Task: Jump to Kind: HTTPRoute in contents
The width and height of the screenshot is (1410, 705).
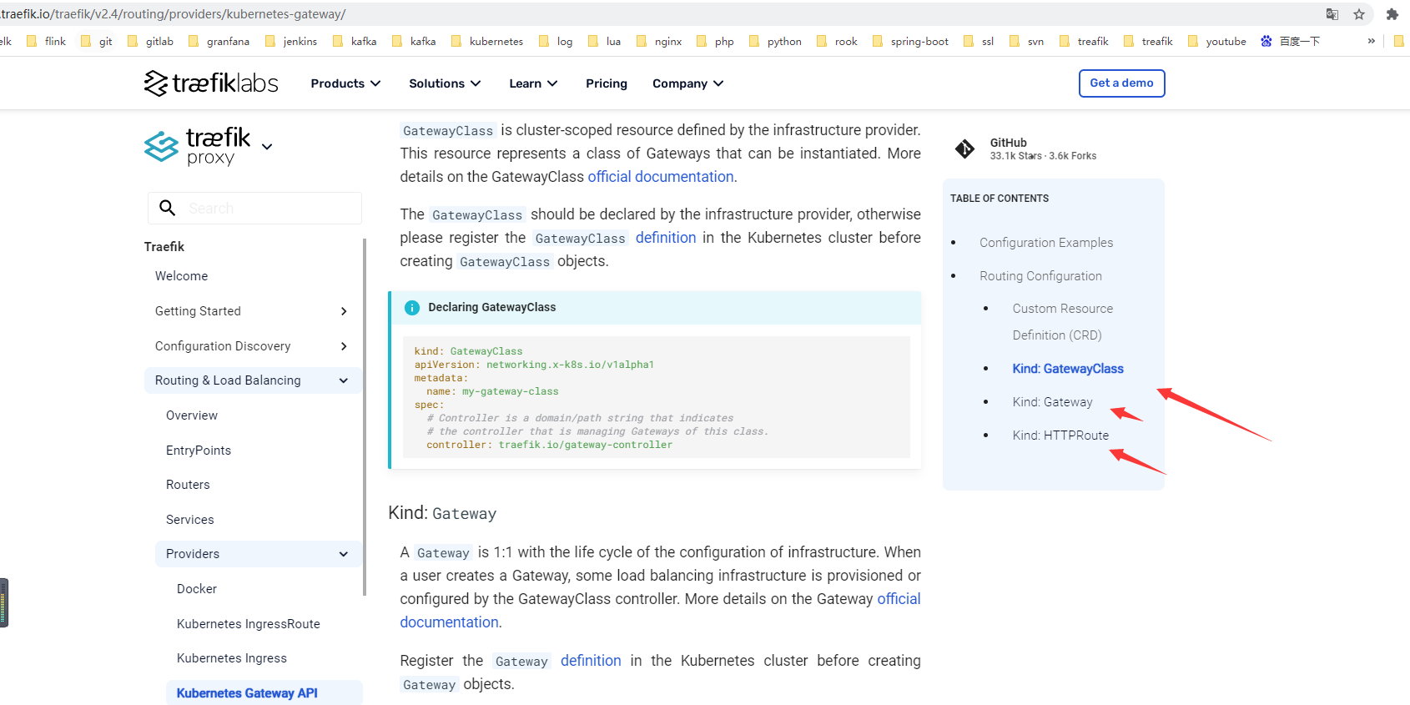Action: point(1060,436)
